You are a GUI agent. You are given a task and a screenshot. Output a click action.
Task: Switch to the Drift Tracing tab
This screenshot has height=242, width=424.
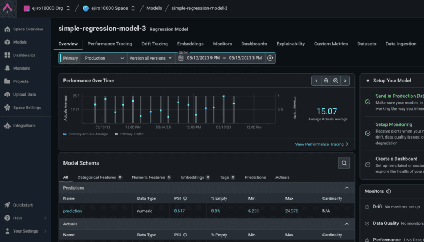[154, 44]
